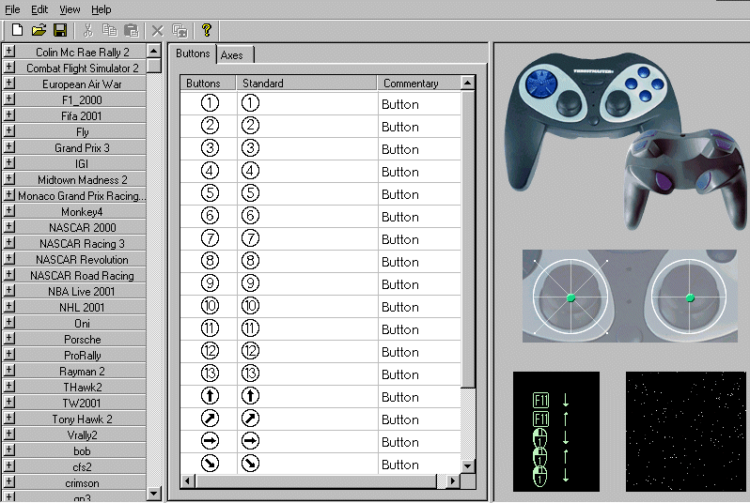The width and height of the screenshot is (750, 503).
Task: Click the Paste clipboard toolbar icon
Action: (x=132, y=30)
